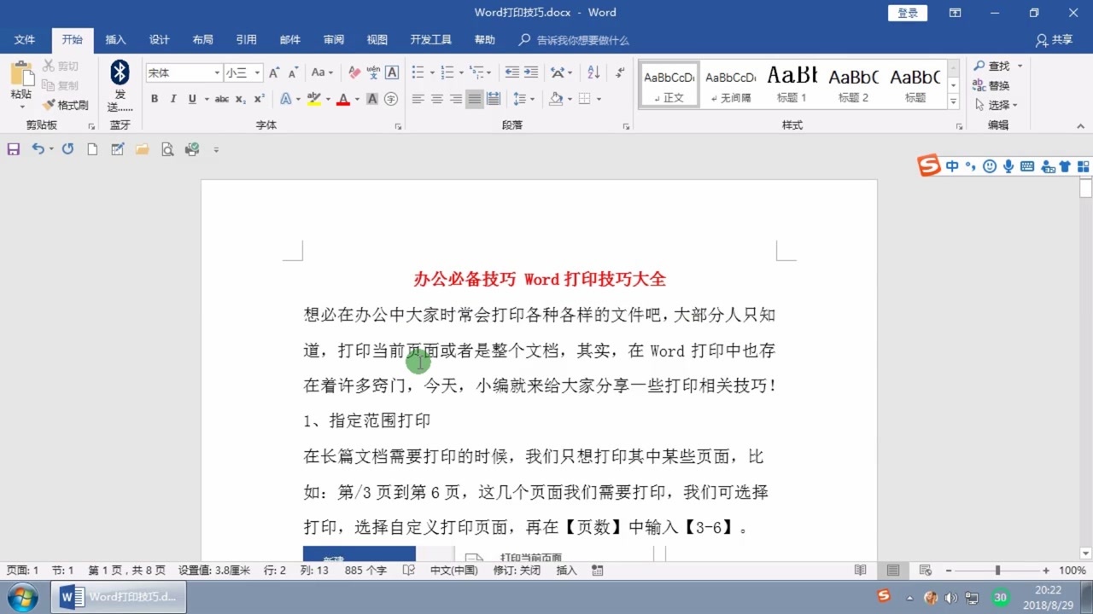The image size is (1093, 614).
Task: Open the borders dropdown arrow
Action: [x=599, y=99]
